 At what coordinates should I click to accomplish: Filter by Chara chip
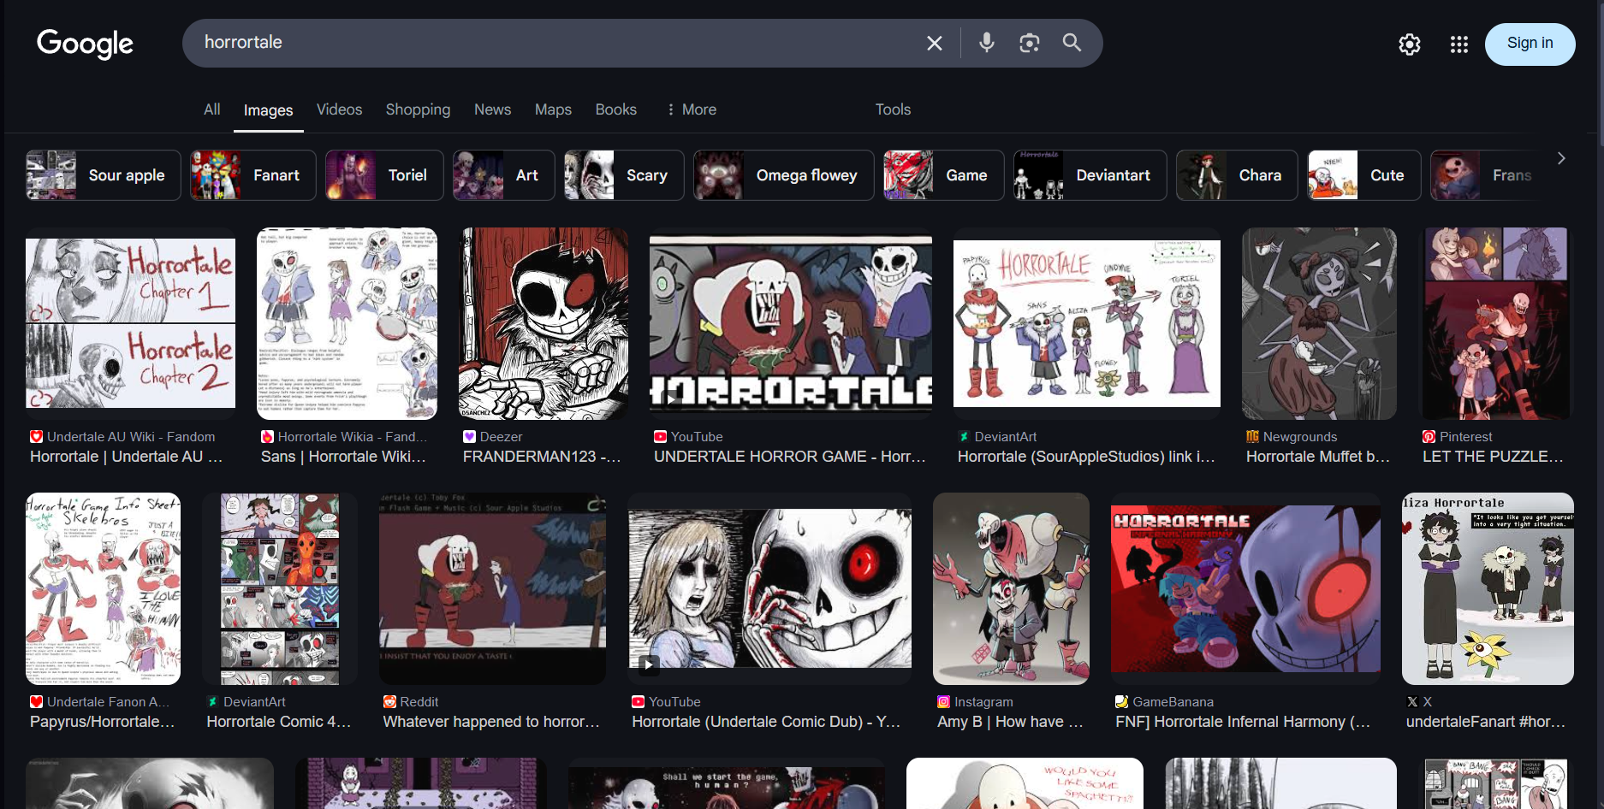click(x=1237, y=175)
